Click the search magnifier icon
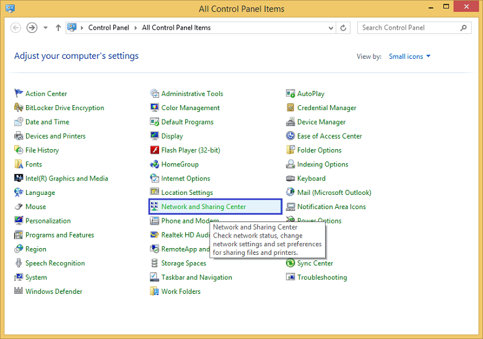The width and height of the screenshot is (483, 339). pos(463,28)
